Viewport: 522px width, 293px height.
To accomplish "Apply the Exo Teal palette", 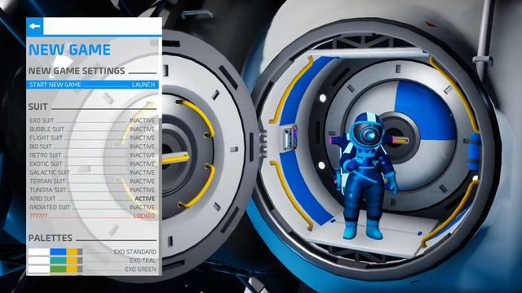I will coord(92,260).
